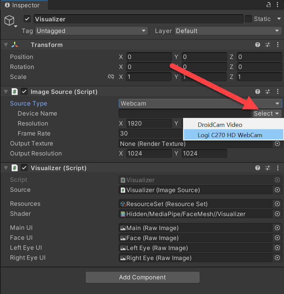Click Source field object picker circle
This screenshot has height=294, width=284.
[277, 190]
